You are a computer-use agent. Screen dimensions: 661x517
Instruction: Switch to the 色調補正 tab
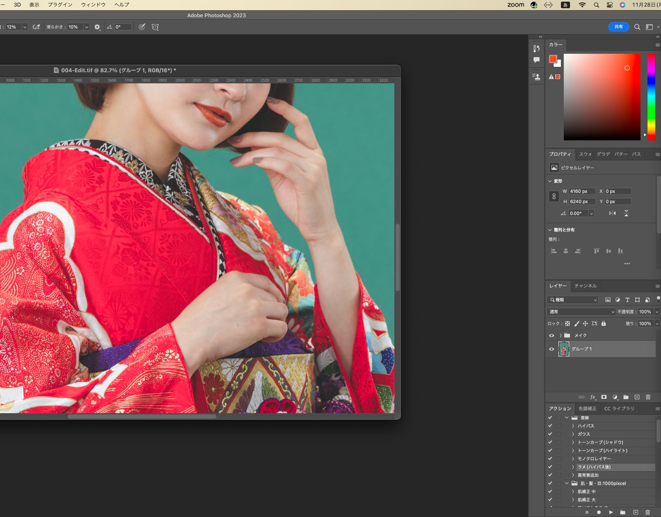(587, 408)
